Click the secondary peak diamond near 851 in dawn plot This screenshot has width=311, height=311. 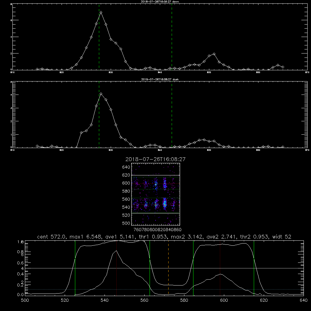tap(214, 54)
